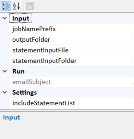Click the toolbar separator beside Property Pages
This screenshot has width=134, height=139.
23,6
